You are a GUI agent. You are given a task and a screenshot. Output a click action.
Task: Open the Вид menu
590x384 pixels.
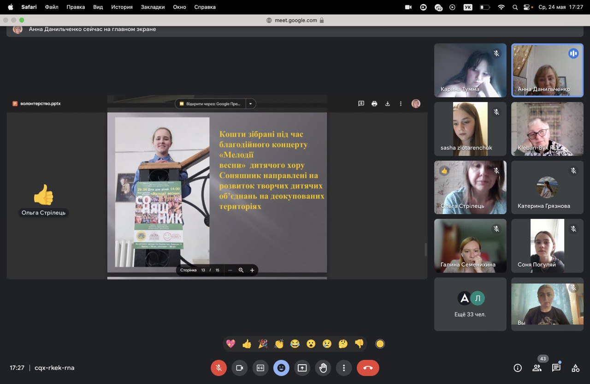pyautogui.click(x=98, y=7)
